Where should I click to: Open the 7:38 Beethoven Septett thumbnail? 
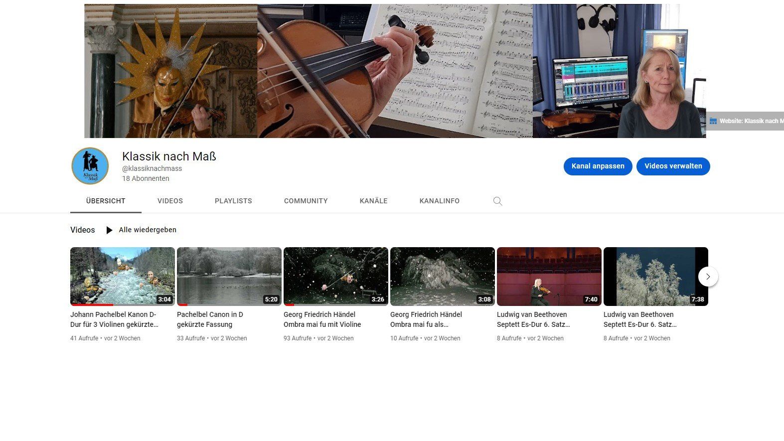tap(656, 277)
